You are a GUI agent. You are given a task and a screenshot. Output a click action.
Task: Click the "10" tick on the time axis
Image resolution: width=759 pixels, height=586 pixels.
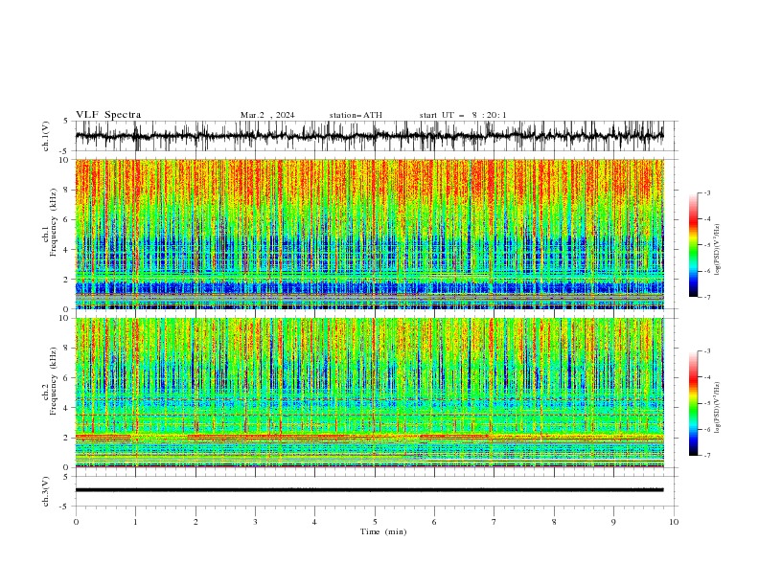[x=674, y=522]
